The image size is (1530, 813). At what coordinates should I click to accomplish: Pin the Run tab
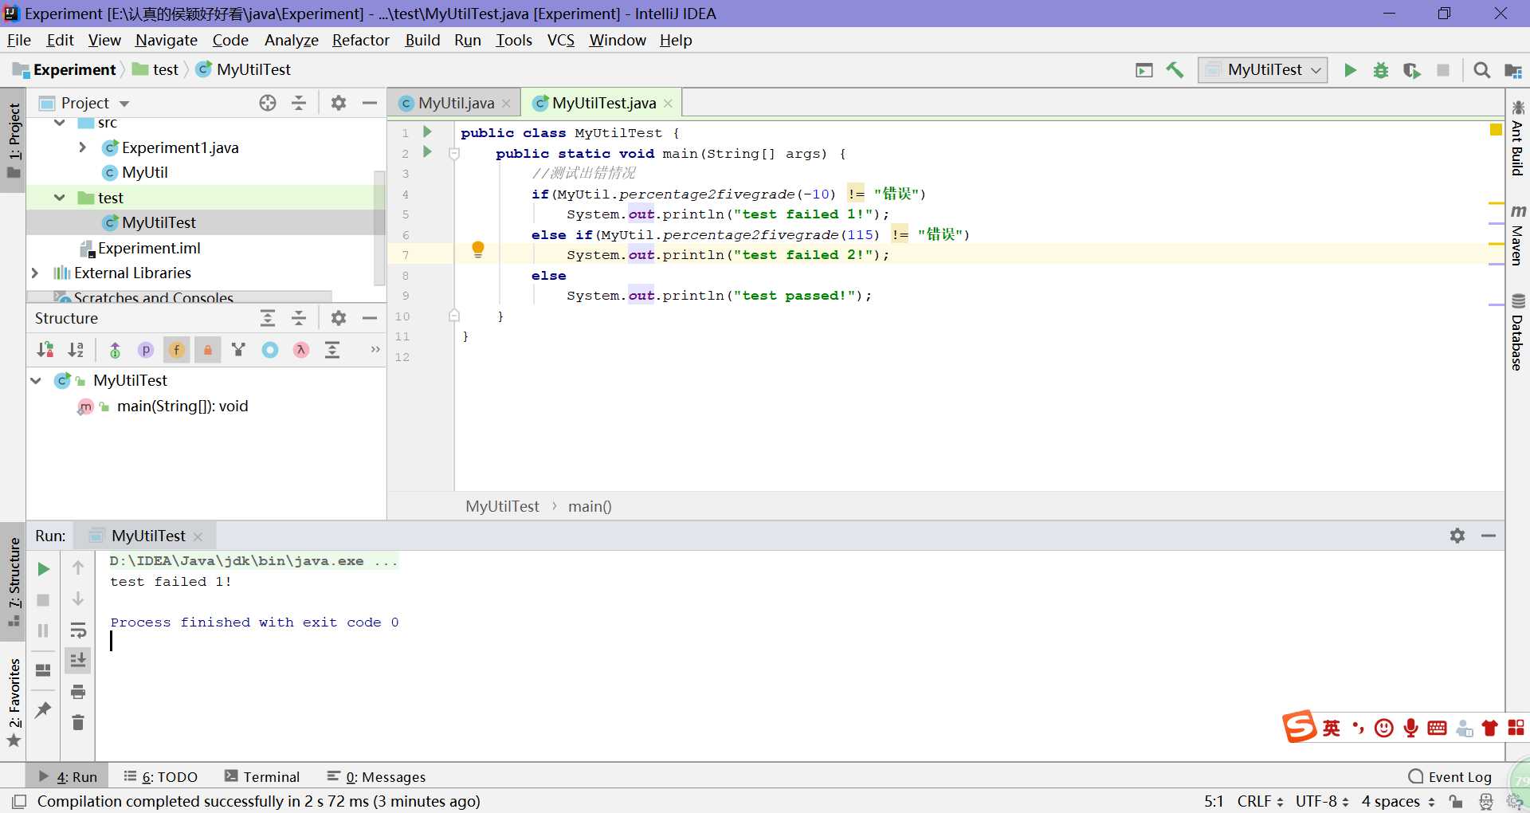[x=43, y=709]
